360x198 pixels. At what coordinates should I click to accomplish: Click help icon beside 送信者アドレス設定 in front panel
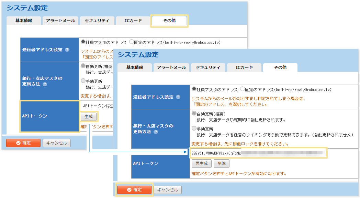tap(178, 97)
